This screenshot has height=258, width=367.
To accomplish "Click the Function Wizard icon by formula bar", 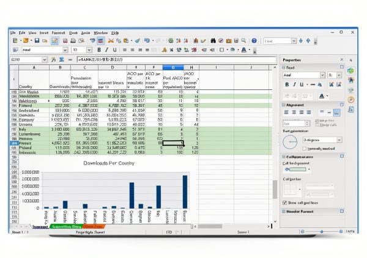I will pos(54,60).
